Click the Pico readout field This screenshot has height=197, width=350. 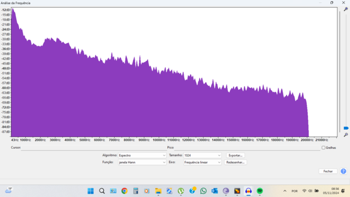click(x=247, y=148)
